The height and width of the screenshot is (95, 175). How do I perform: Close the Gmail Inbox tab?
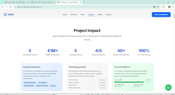pos(28,2)
